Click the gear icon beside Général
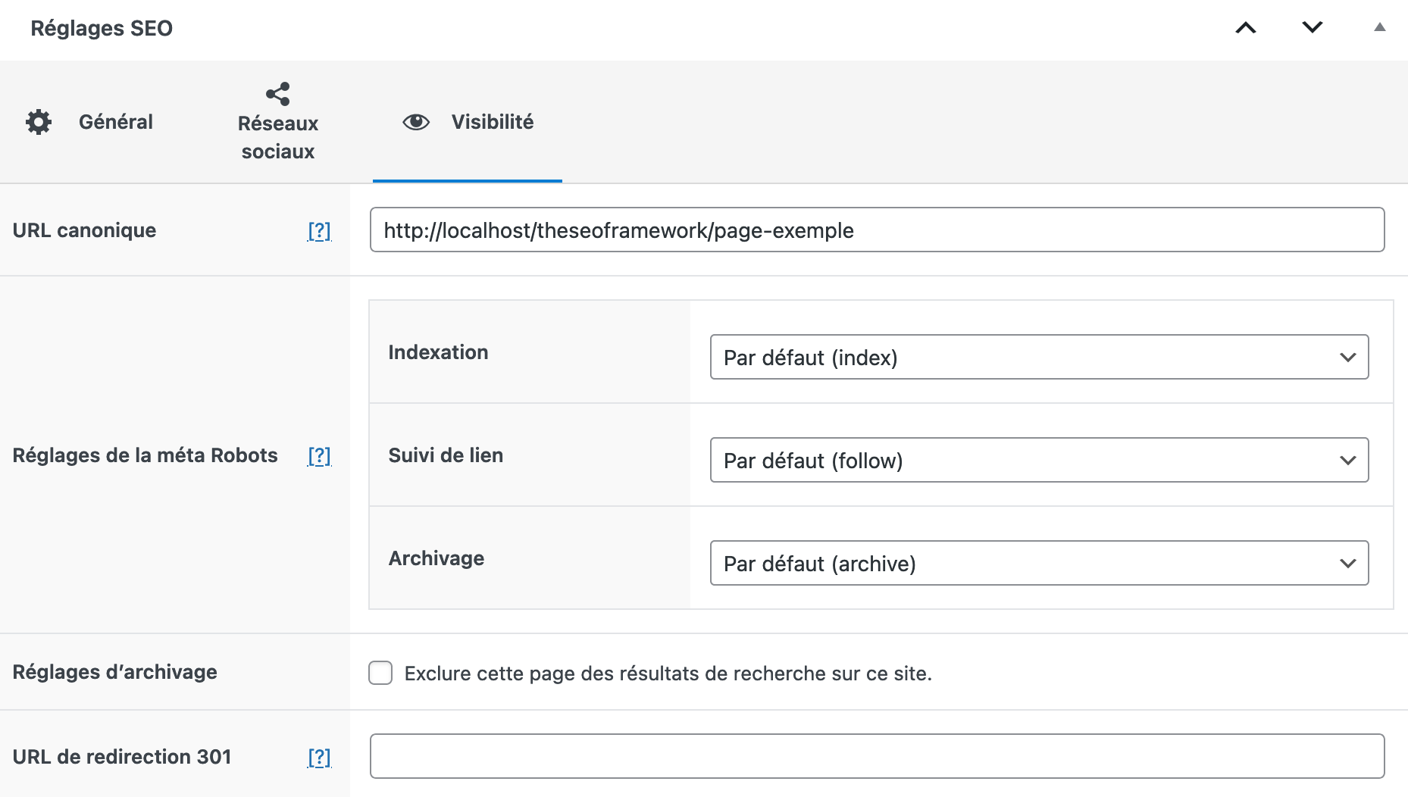The height and width of the screenshot is (797, 1408). click(39, 121)
